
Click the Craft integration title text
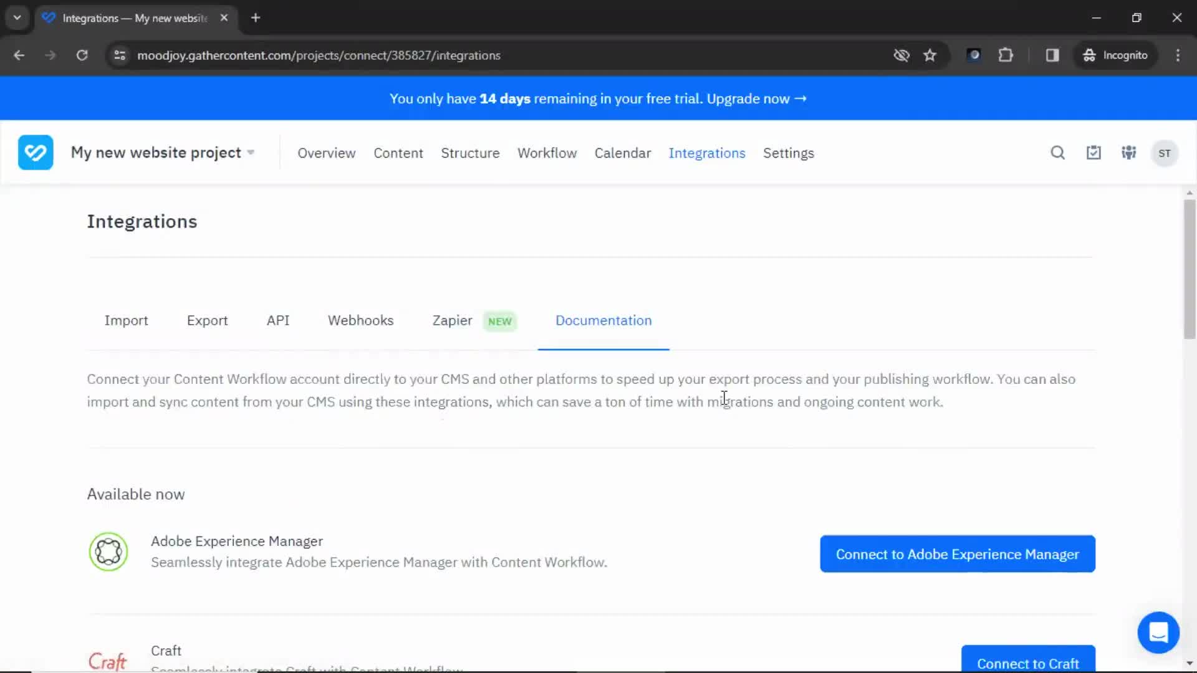(x=166, y=651)
